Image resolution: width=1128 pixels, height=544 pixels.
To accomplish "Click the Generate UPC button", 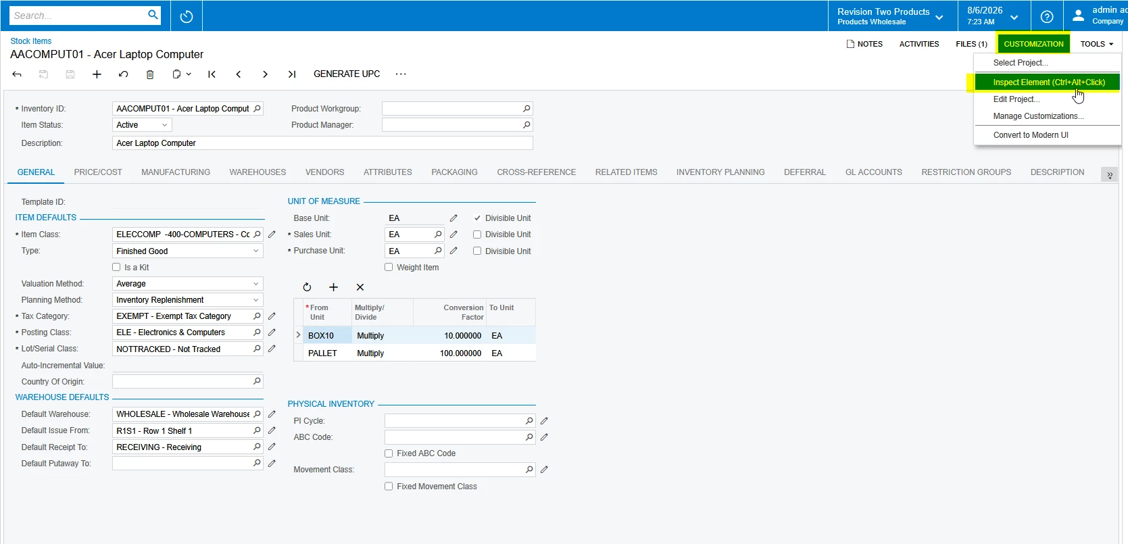I will (x=347, y=74).
